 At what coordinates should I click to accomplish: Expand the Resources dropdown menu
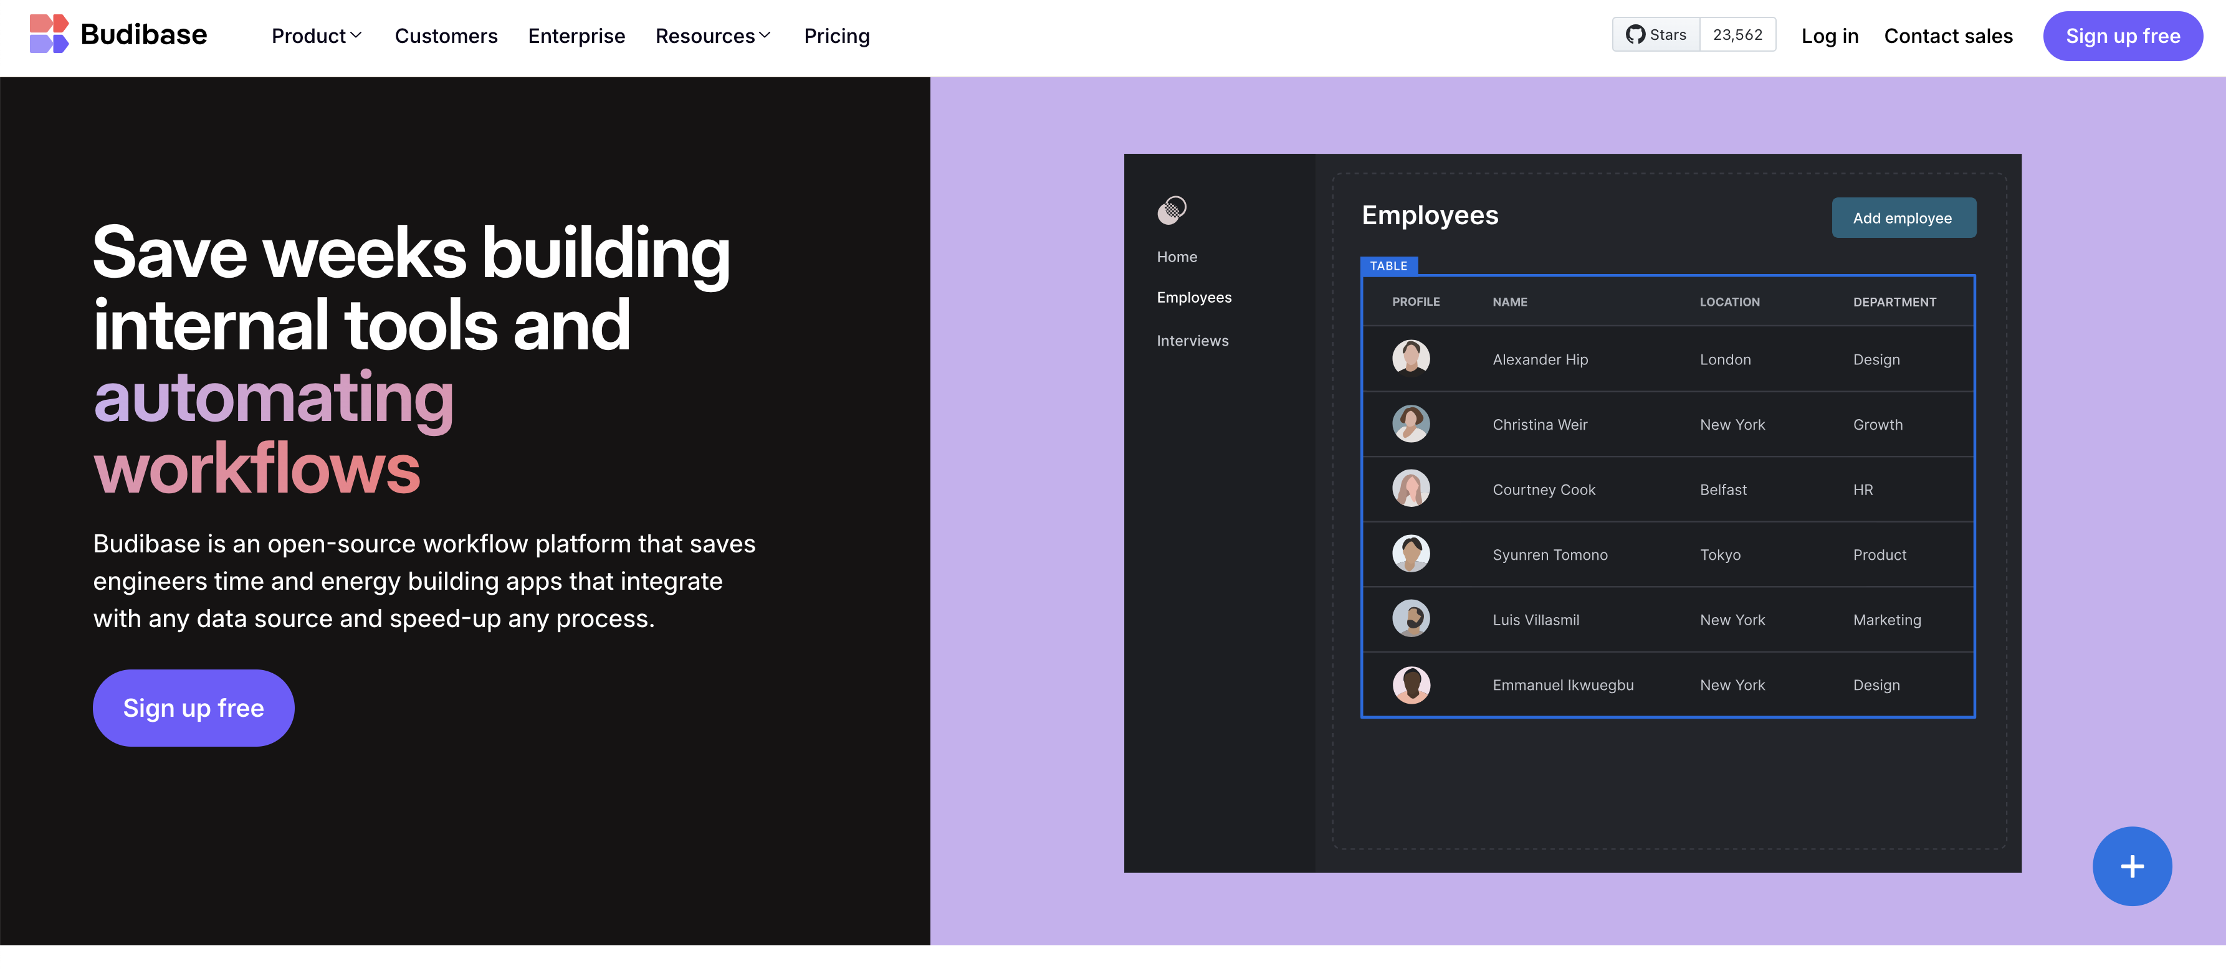(712, 36)
